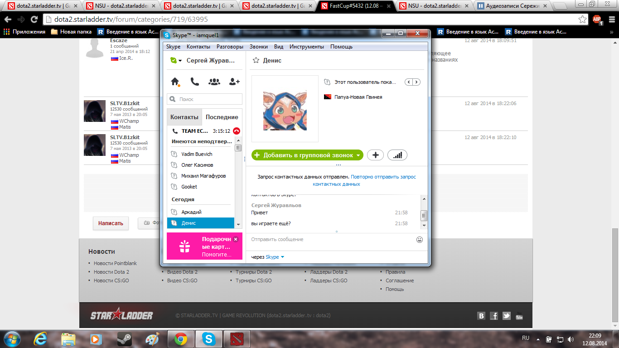Open the Разговоры menu

[230, 47]
